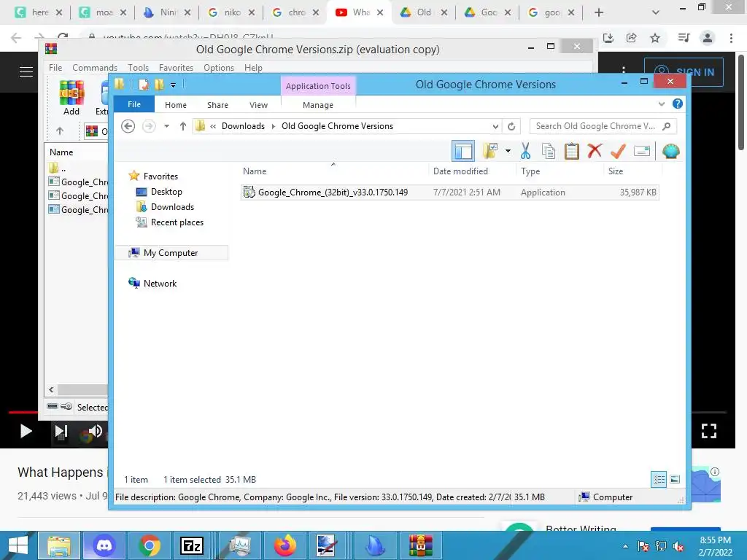The width and height of the screenshot is (747, 560).
Task: Select Network in the navigation pane
Action: (x=160, y=284)
